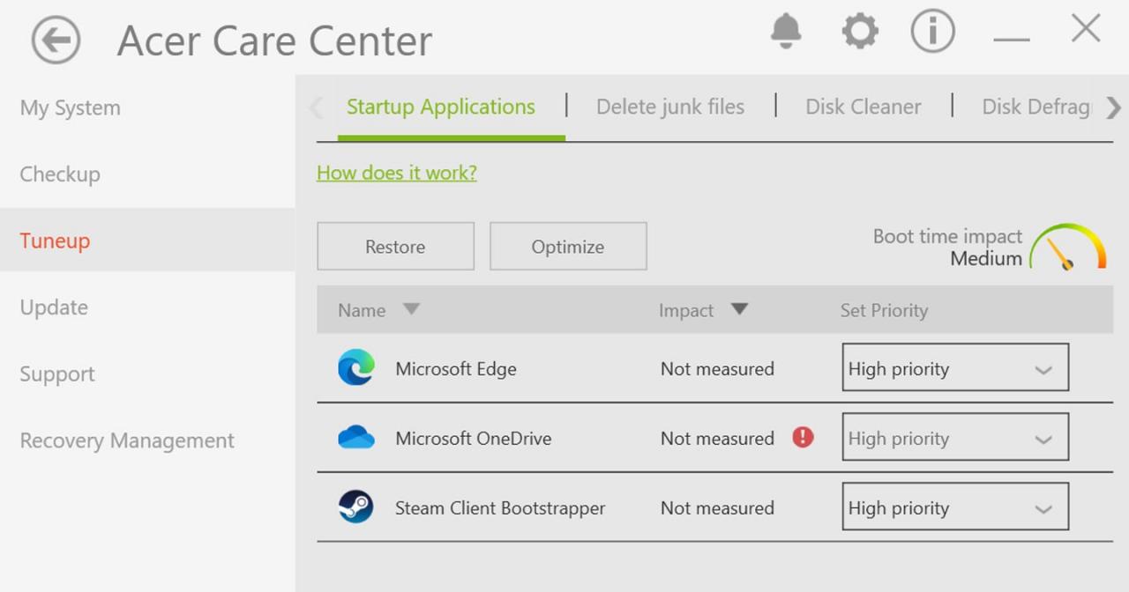Minimize the Acer Care Center window
The image size is (1129, 592).
[1012, 40]
